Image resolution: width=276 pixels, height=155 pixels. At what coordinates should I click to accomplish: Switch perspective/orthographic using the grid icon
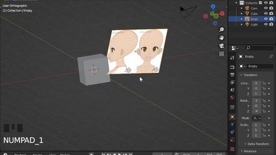pos(221,54)
